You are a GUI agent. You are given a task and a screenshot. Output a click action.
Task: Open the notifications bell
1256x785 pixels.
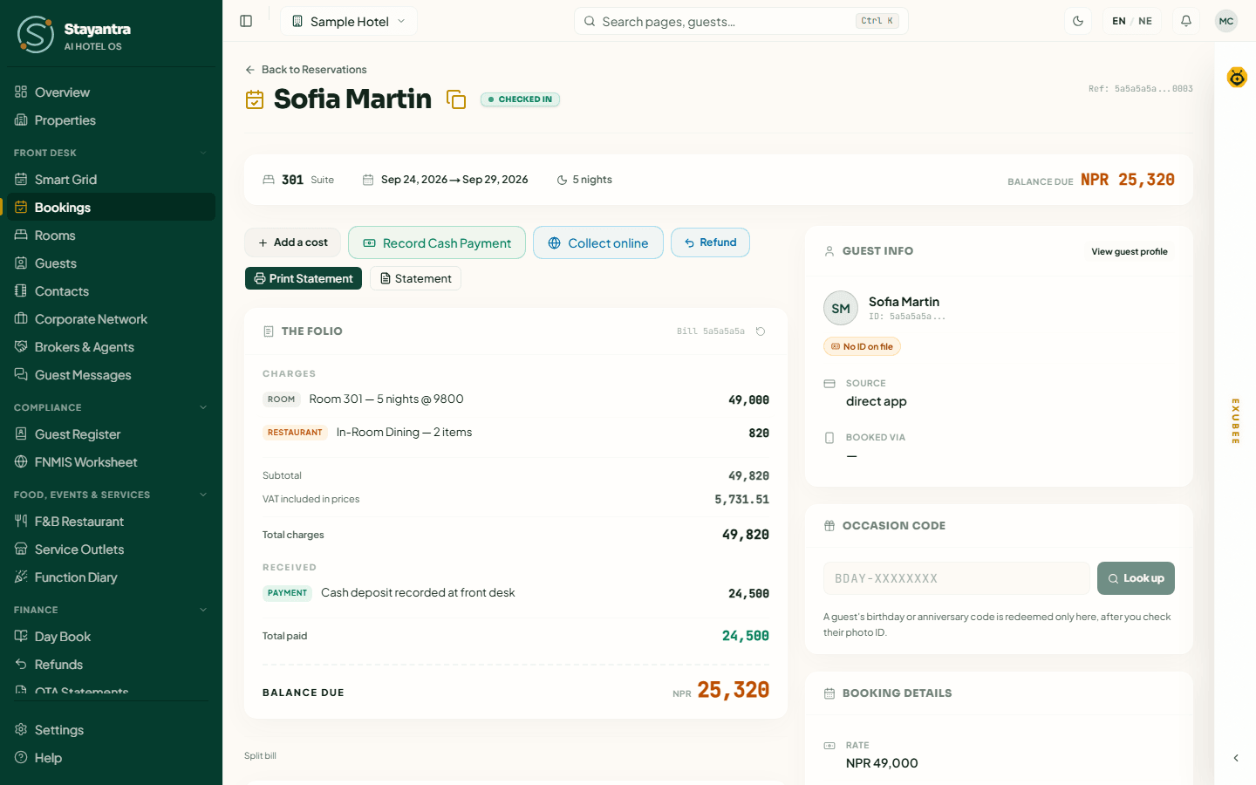pyautogui.click(x=1186, y=21)
